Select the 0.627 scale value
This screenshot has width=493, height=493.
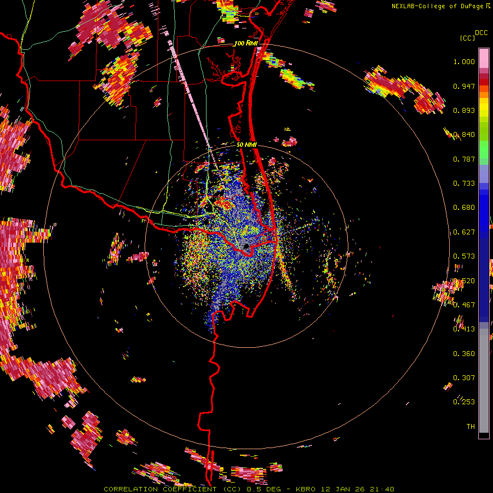(x=464, y=232)
